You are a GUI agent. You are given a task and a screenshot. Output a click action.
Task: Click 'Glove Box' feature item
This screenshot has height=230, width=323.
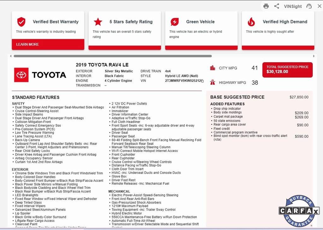pyautogui.click(x=119, y=176)
